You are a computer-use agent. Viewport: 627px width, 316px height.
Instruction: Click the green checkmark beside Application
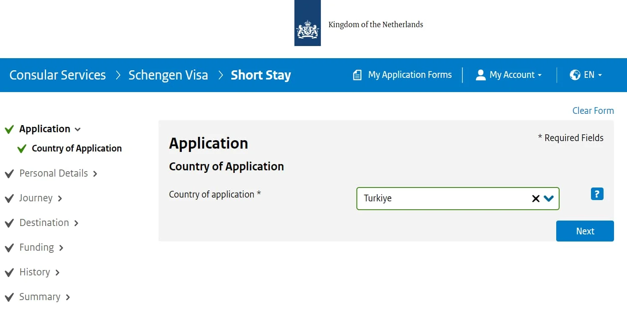9,129
